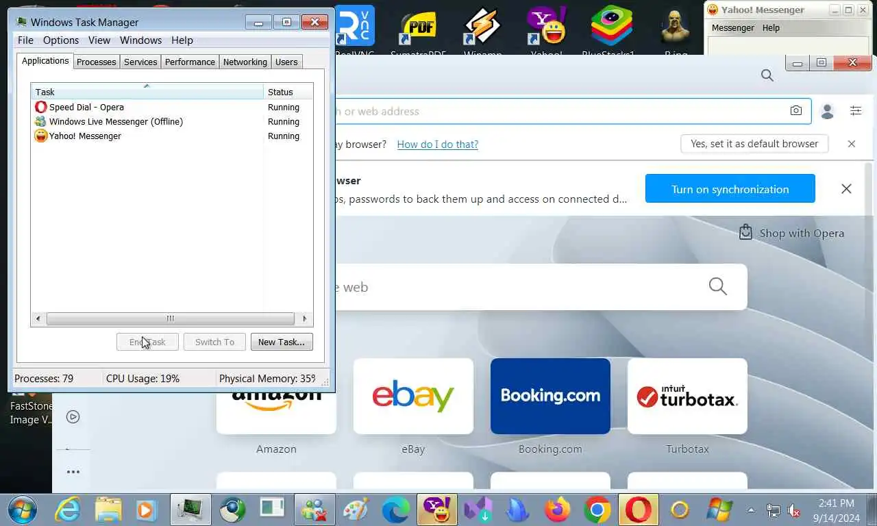This screenshot has height=526, width=877.
Task: Launch Firefox from the taskbar
Action: point(557,510)
